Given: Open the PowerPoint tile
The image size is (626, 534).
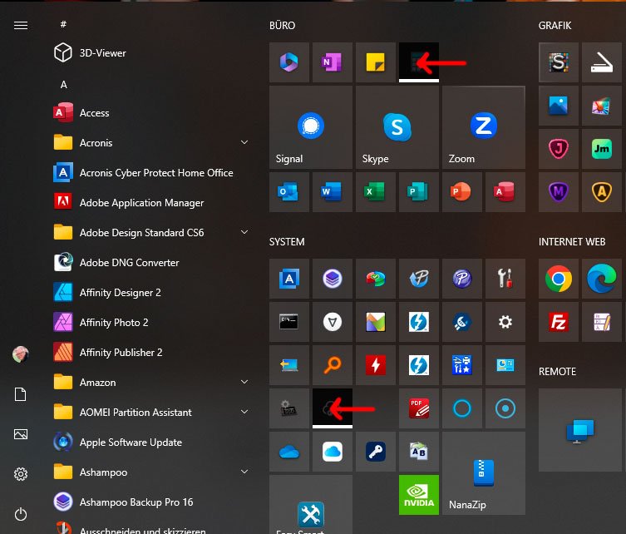Looking at the screenshot, I should tap(462, 192).
